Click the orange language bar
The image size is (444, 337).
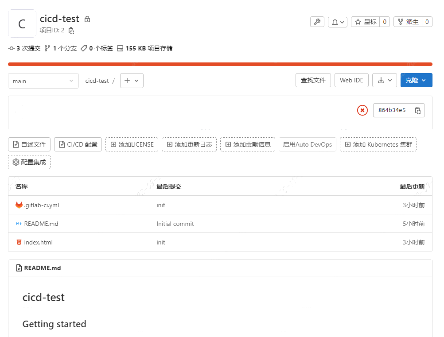point(220,64)
